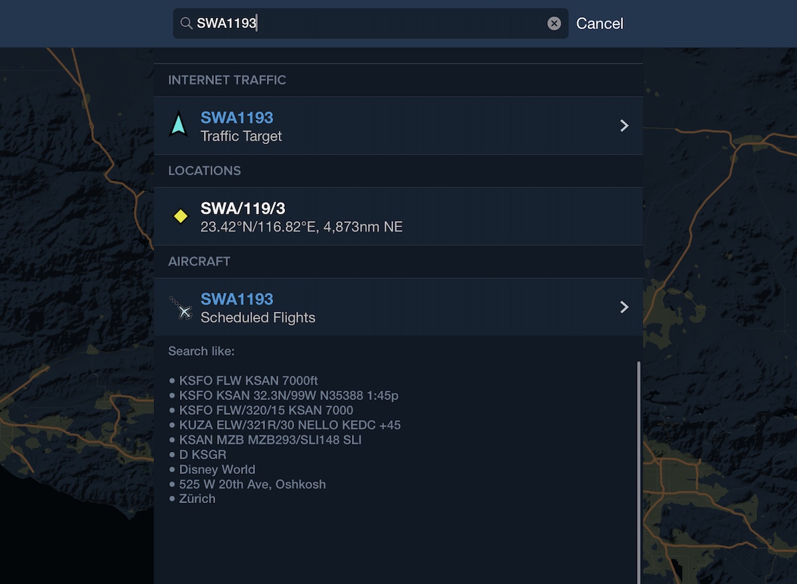Image resolution: width=797 pixels, height=584 pixels.
Task: Click the LOCATIONS section header
Action: 205,171
